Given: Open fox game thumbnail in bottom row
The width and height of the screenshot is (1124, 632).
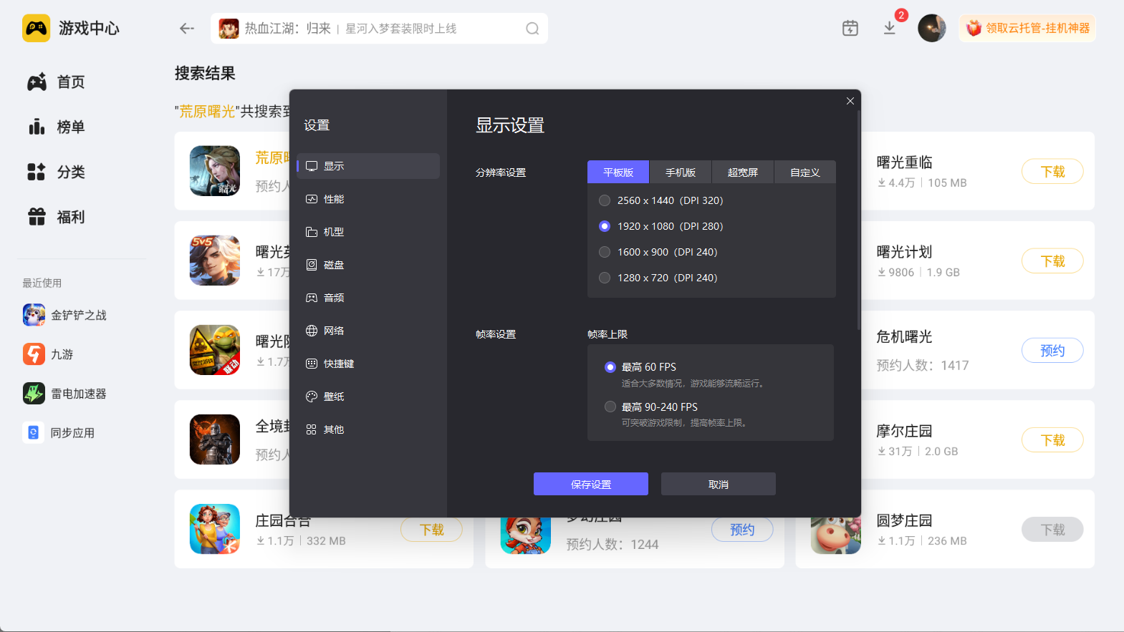Looking at the screenshot, I should (526, 535).
